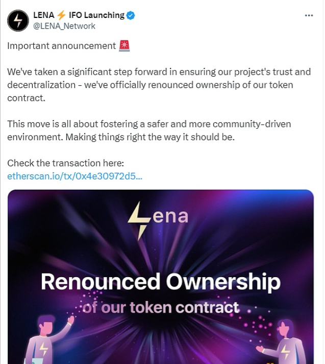Open the LENA profile avatar
The height and width of the screenshot is (364, 325).
point(18,20)
